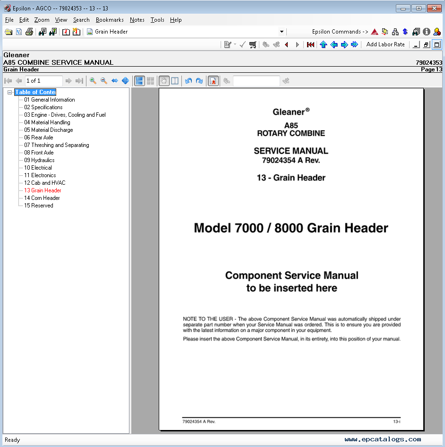Select 09 Hydraulics in contents tree

[x=39, y=160]
